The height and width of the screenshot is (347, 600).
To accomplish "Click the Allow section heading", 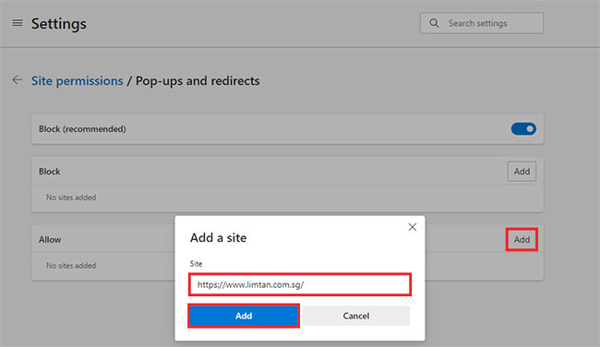I will click(x=50, y=240).
